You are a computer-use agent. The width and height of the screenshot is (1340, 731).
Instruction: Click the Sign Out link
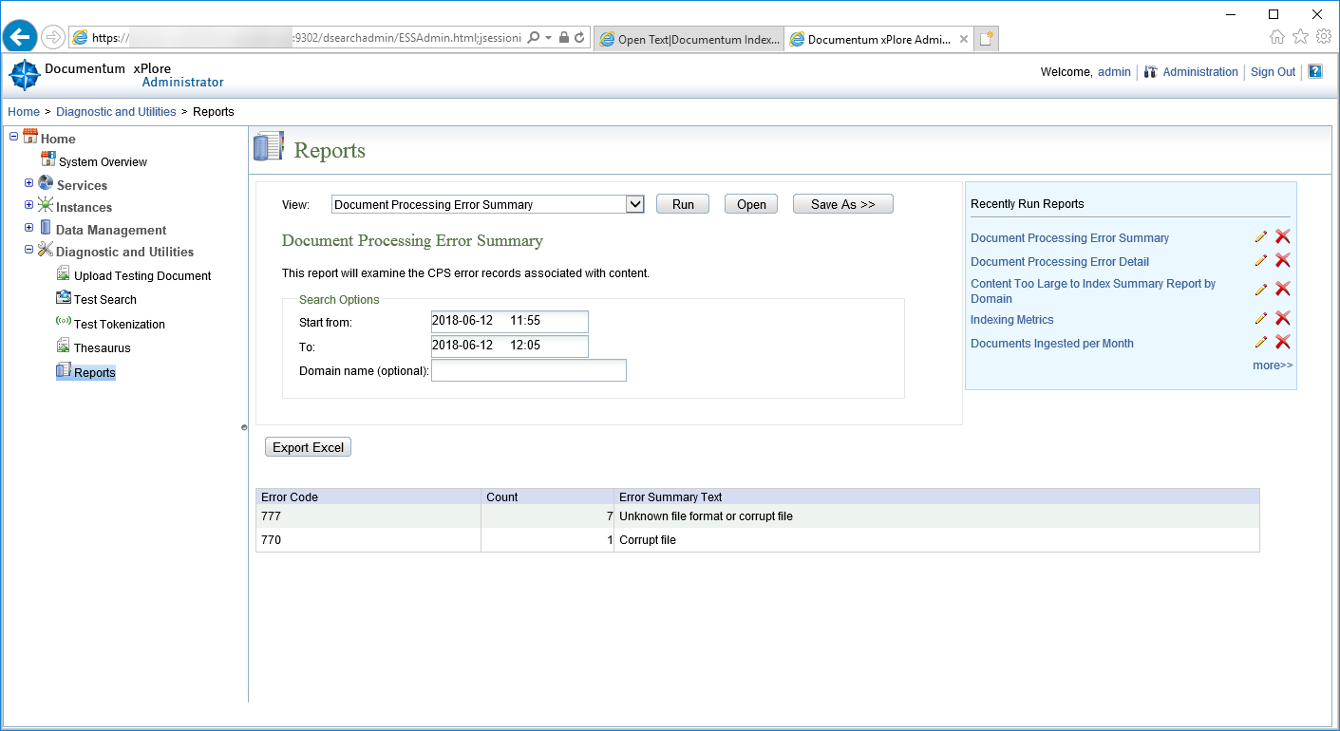pos(1273,72)
